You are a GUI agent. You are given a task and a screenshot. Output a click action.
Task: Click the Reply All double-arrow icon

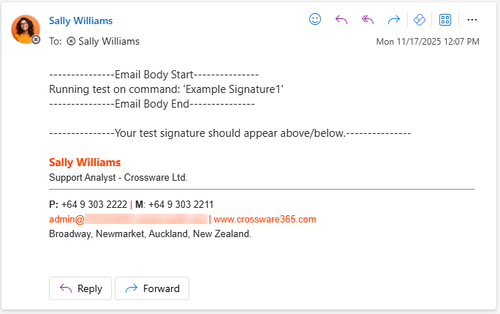[368, 20]
